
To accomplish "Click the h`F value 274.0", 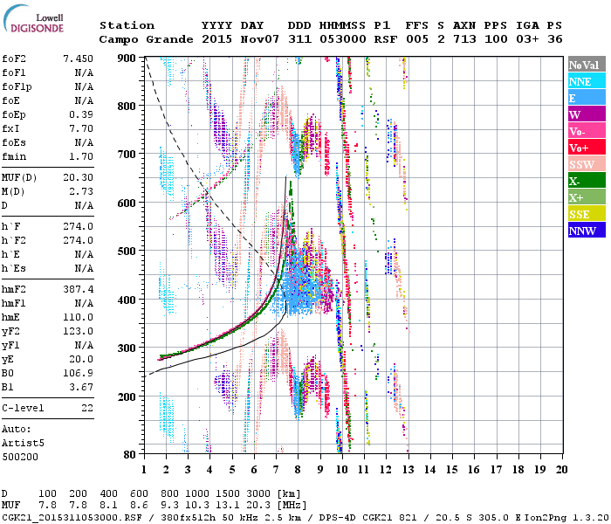I will click(78, 226).
